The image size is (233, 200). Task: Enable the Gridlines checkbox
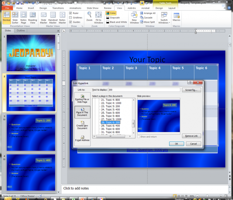click(x=70, y=18)
